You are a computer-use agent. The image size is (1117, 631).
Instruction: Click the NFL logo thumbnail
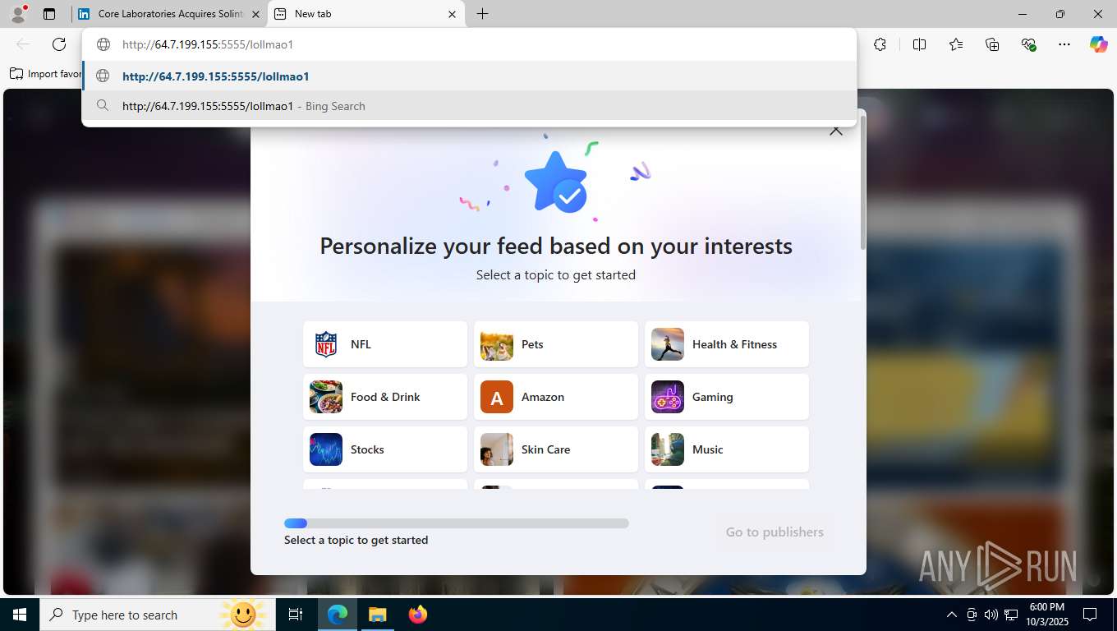pyautogui.click(x=326, y=344)
